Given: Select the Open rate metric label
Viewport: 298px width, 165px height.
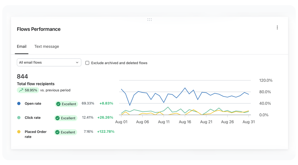Looking at the screenshot, I should pyautogui.click(x=33, y=103).
